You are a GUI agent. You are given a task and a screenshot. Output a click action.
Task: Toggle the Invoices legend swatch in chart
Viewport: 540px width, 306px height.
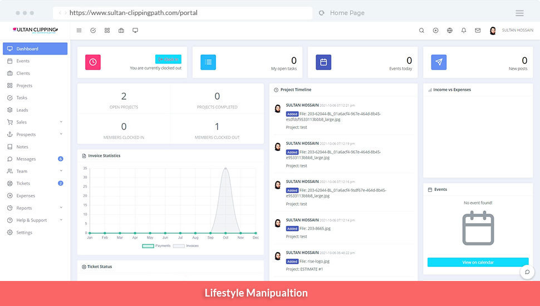(179, 246)
